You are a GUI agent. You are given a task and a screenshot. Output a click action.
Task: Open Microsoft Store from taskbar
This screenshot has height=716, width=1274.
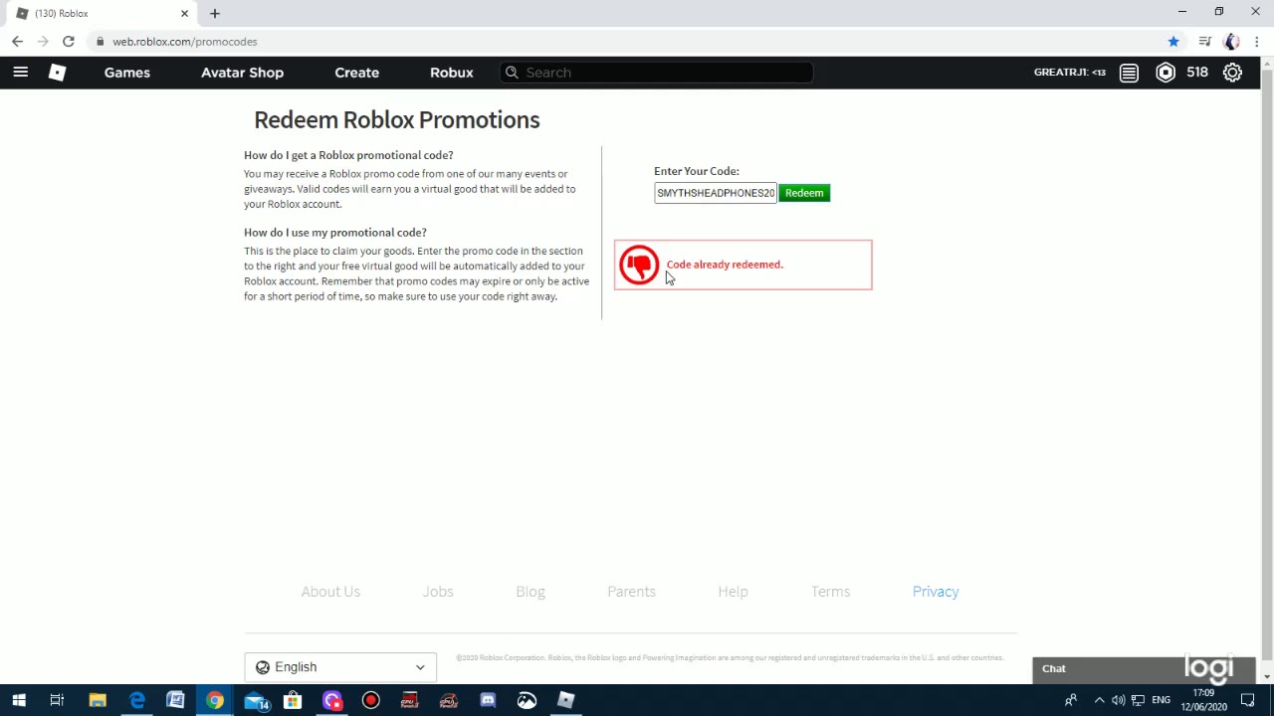pyautogui.click(x=293, y=700)
